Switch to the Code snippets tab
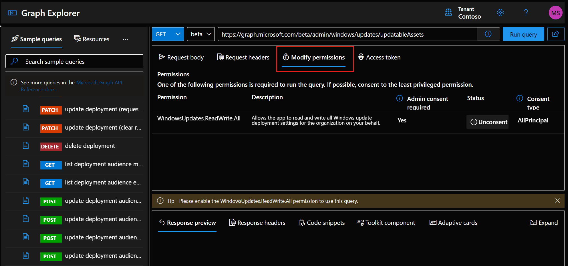 (322, 223)
